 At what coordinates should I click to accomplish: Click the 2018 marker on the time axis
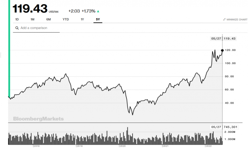[x=36, y=146]
